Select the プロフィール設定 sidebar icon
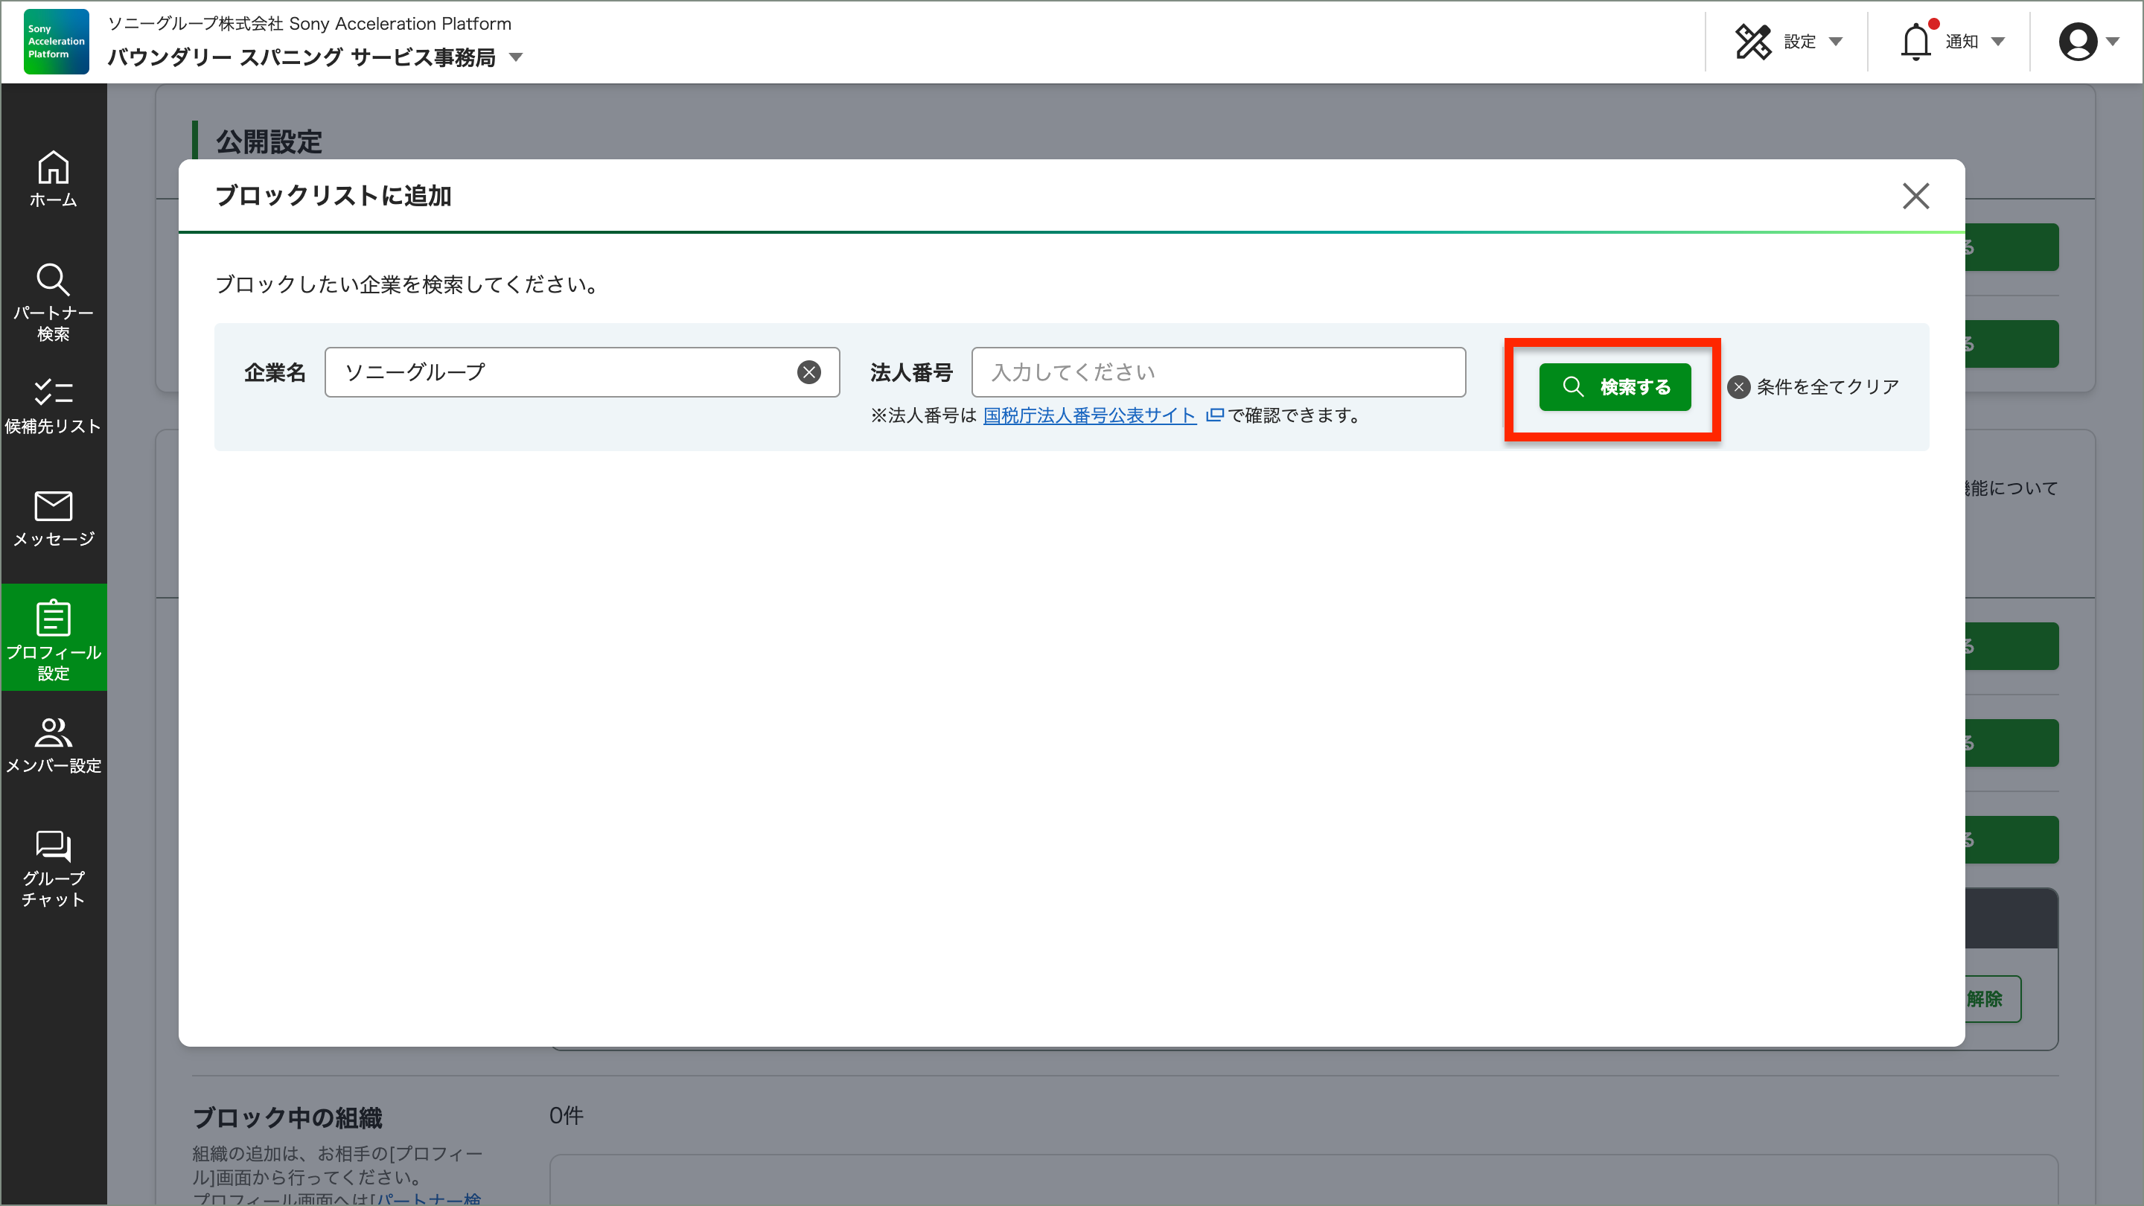Screen dimensions: 2144x1206 (54, 636)
